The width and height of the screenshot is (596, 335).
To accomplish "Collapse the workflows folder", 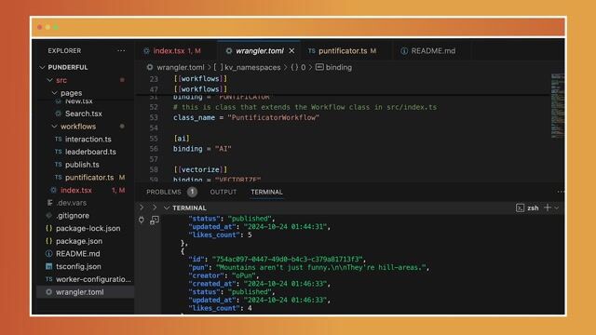I will (54, 127).
